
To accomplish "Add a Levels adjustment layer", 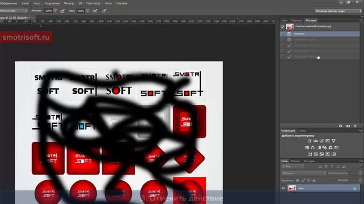I will [316, 141].
